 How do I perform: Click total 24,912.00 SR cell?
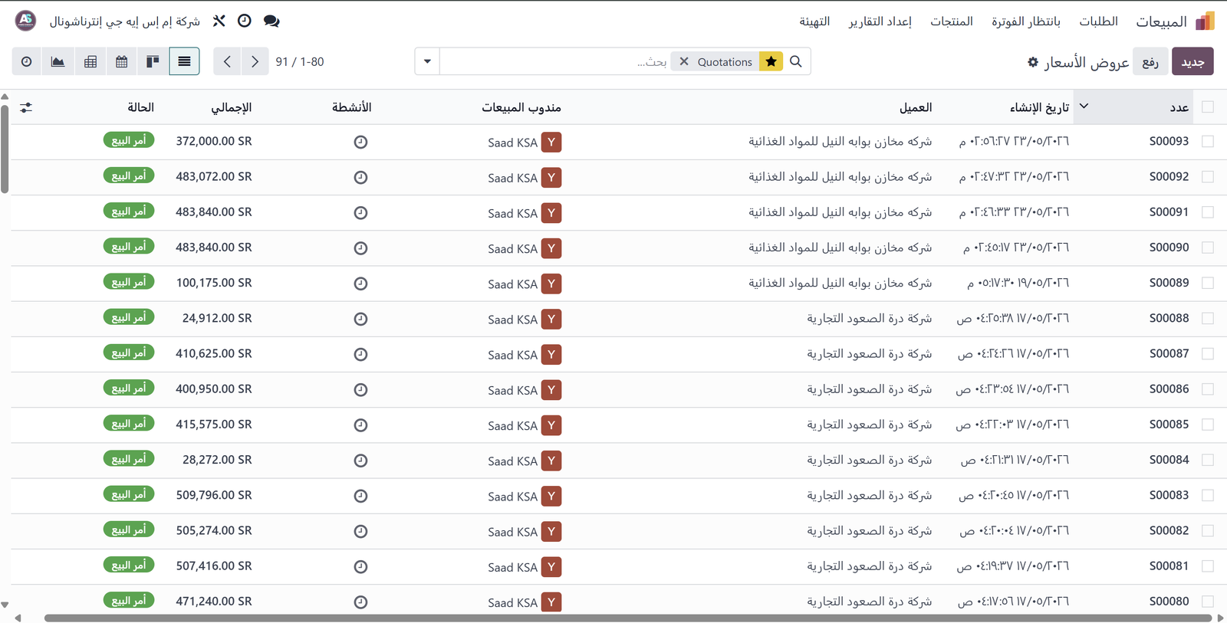click(217, 318)
